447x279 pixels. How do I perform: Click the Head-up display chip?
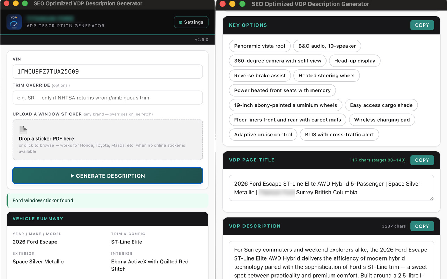click(354, 61)
